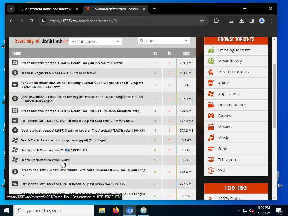Open the All Categories dropdown
Image resolution: width=288 pixels, height=216 pixels.
click(95, 42)
